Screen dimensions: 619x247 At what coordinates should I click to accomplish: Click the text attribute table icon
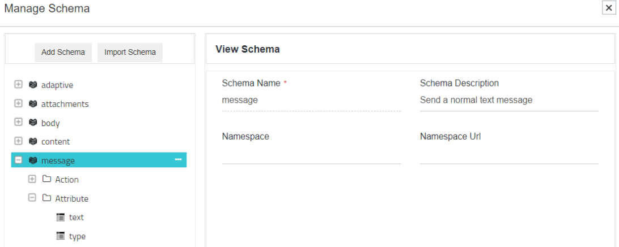pos(61,217)
